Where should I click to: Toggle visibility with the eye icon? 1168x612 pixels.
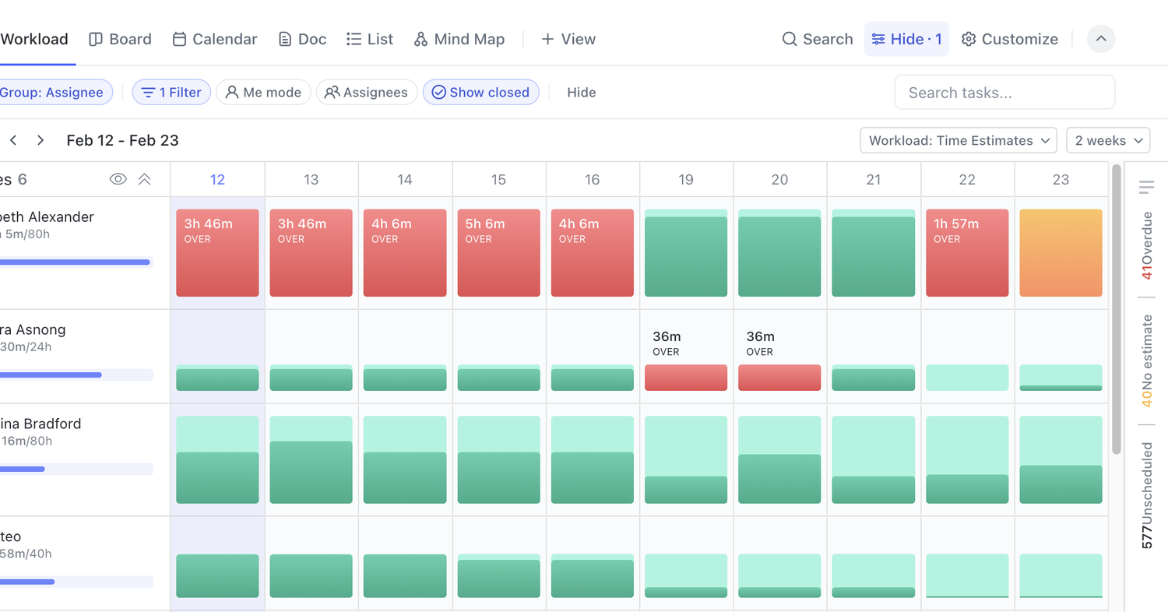pyautogui.click(x=118, y=178)
